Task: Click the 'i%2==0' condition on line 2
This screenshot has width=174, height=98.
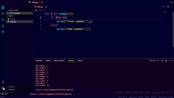Action: tap(60, 17)
